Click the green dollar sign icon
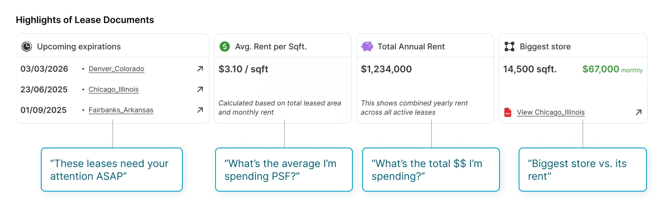The height and width of the screenshot is (209, 664). (x=224, y=47)
